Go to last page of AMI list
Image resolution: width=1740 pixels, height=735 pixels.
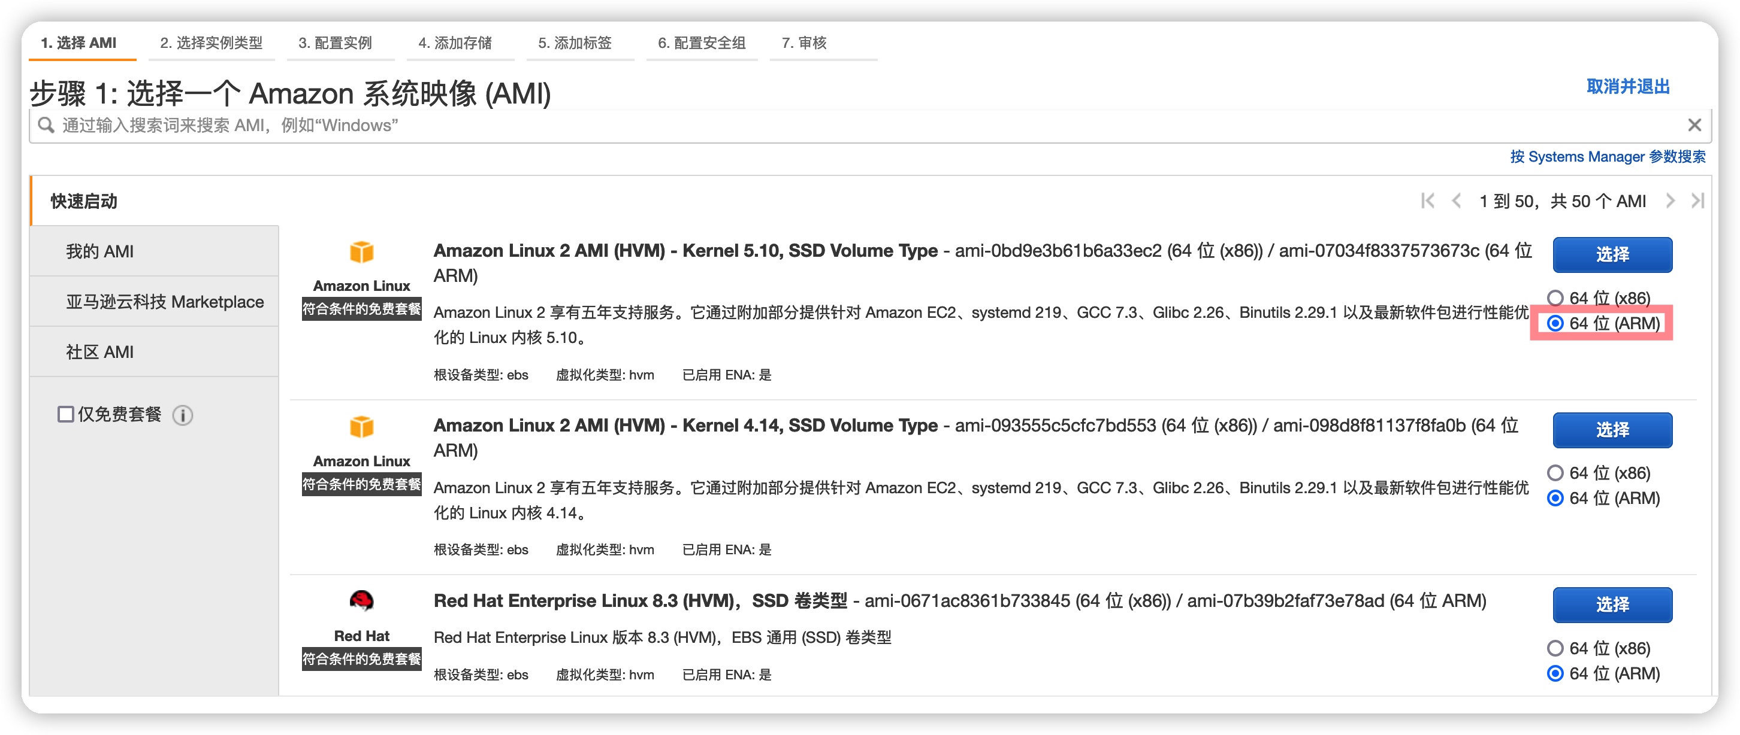pos(1697,201)
